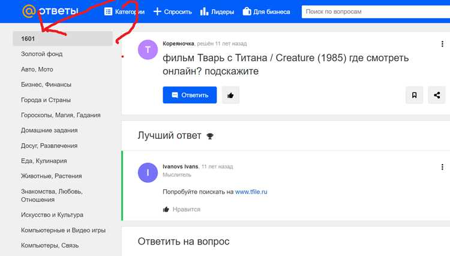Like the question with thumbs-up button

tap(230, 95)
